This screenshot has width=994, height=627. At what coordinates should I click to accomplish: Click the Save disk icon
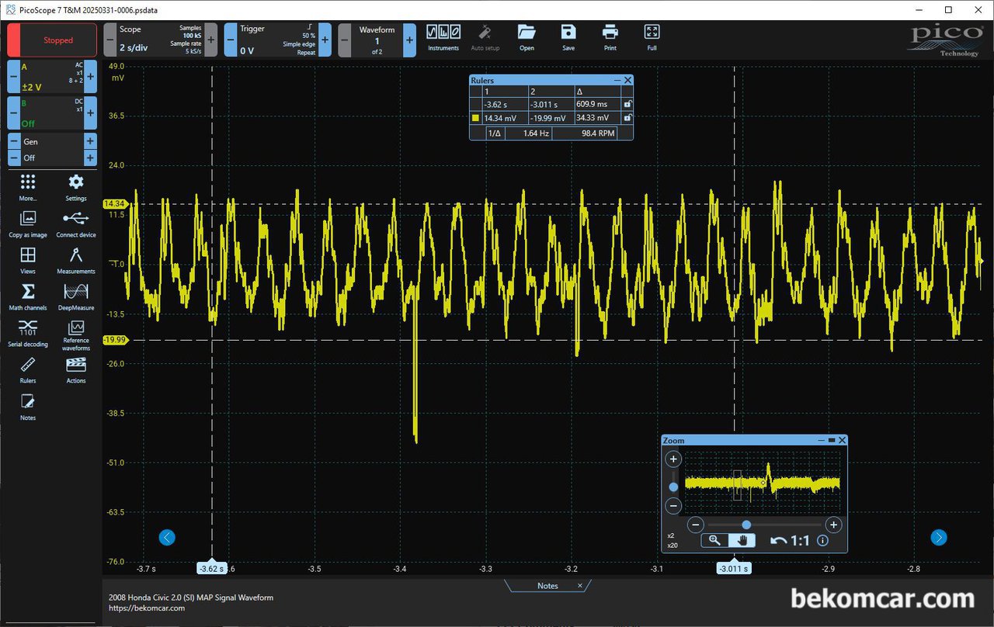(568, 37)
